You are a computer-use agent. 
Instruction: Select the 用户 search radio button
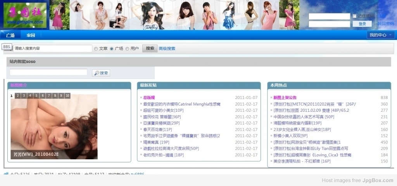[x=127, y=49]
